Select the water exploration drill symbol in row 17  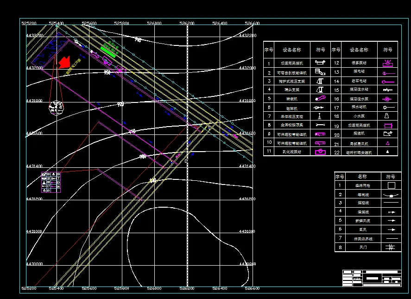[x=389, y=107]
